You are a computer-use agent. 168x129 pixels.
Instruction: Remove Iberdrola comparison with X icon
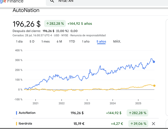coord(154,124)
